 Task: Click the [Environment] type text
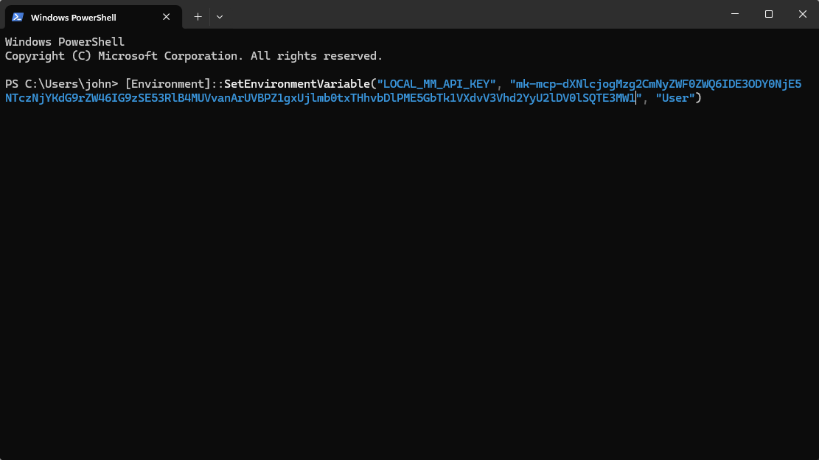pos(167,84)
